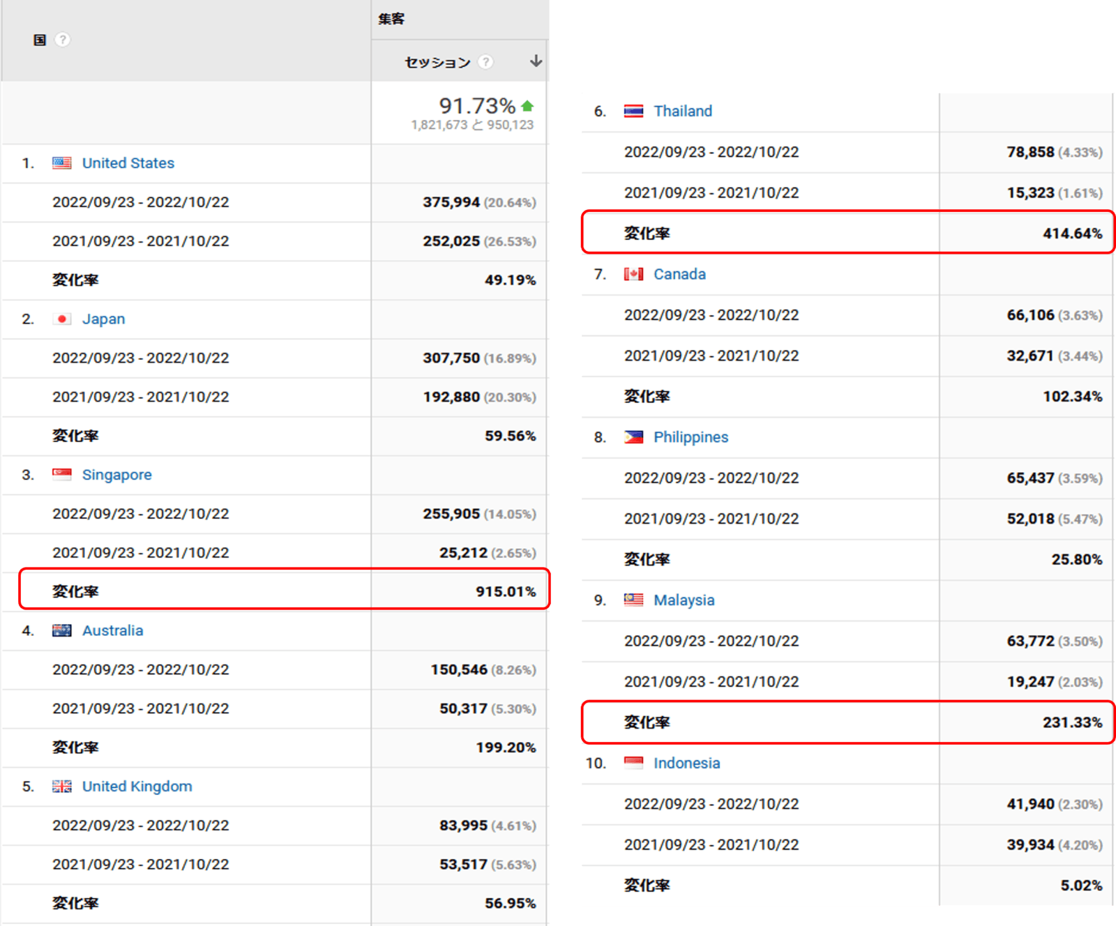Viewport: 1116px width, 926px height.
Task: Select the 915.01% change rate
Action: point(506,592)
